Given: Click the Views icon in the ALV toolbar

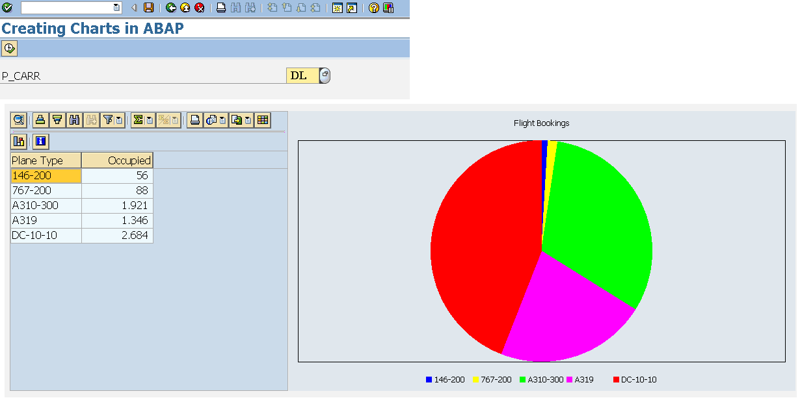Looking at the screenshot, I should click(x=211, y=119).
